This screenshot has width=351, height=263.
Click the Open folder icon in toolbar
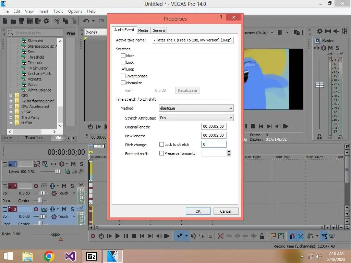13,21
